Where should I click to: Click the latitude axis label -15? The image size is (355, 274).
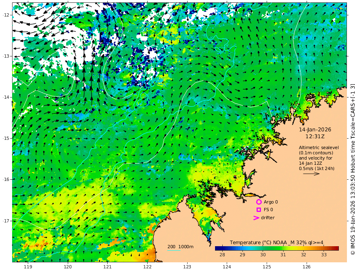click(6, 138)
